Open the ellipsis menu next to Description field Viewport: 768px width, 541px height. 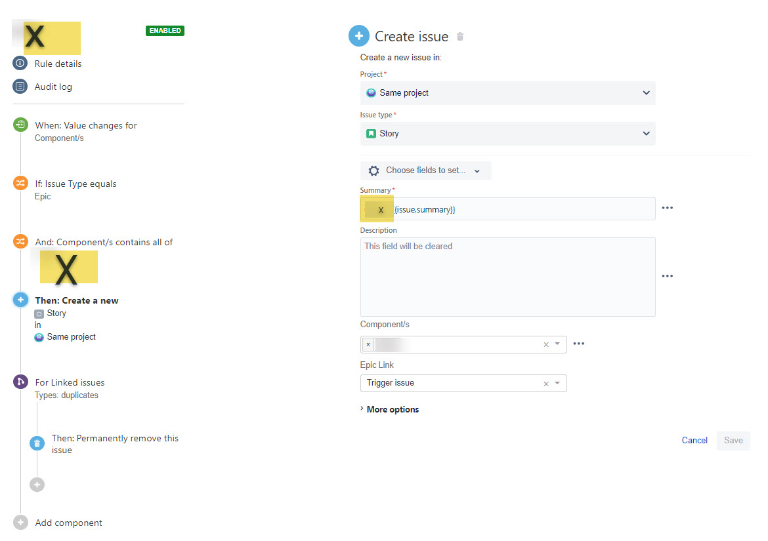click(x=667, y=276)
